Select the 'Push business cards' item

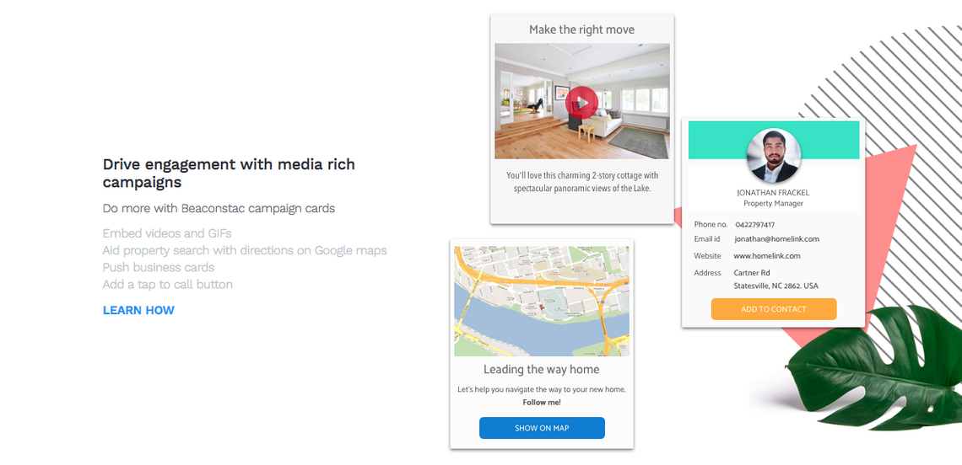tap(159, 267)
